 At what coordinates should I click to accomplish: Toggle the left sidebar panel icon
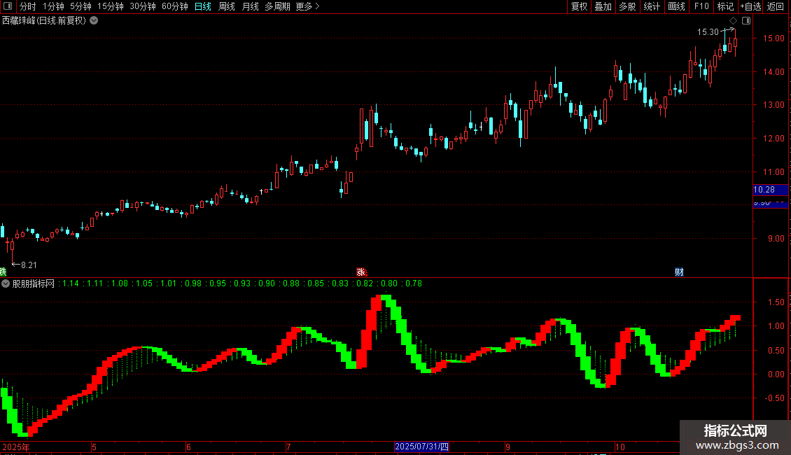click(x=8, y=6)
